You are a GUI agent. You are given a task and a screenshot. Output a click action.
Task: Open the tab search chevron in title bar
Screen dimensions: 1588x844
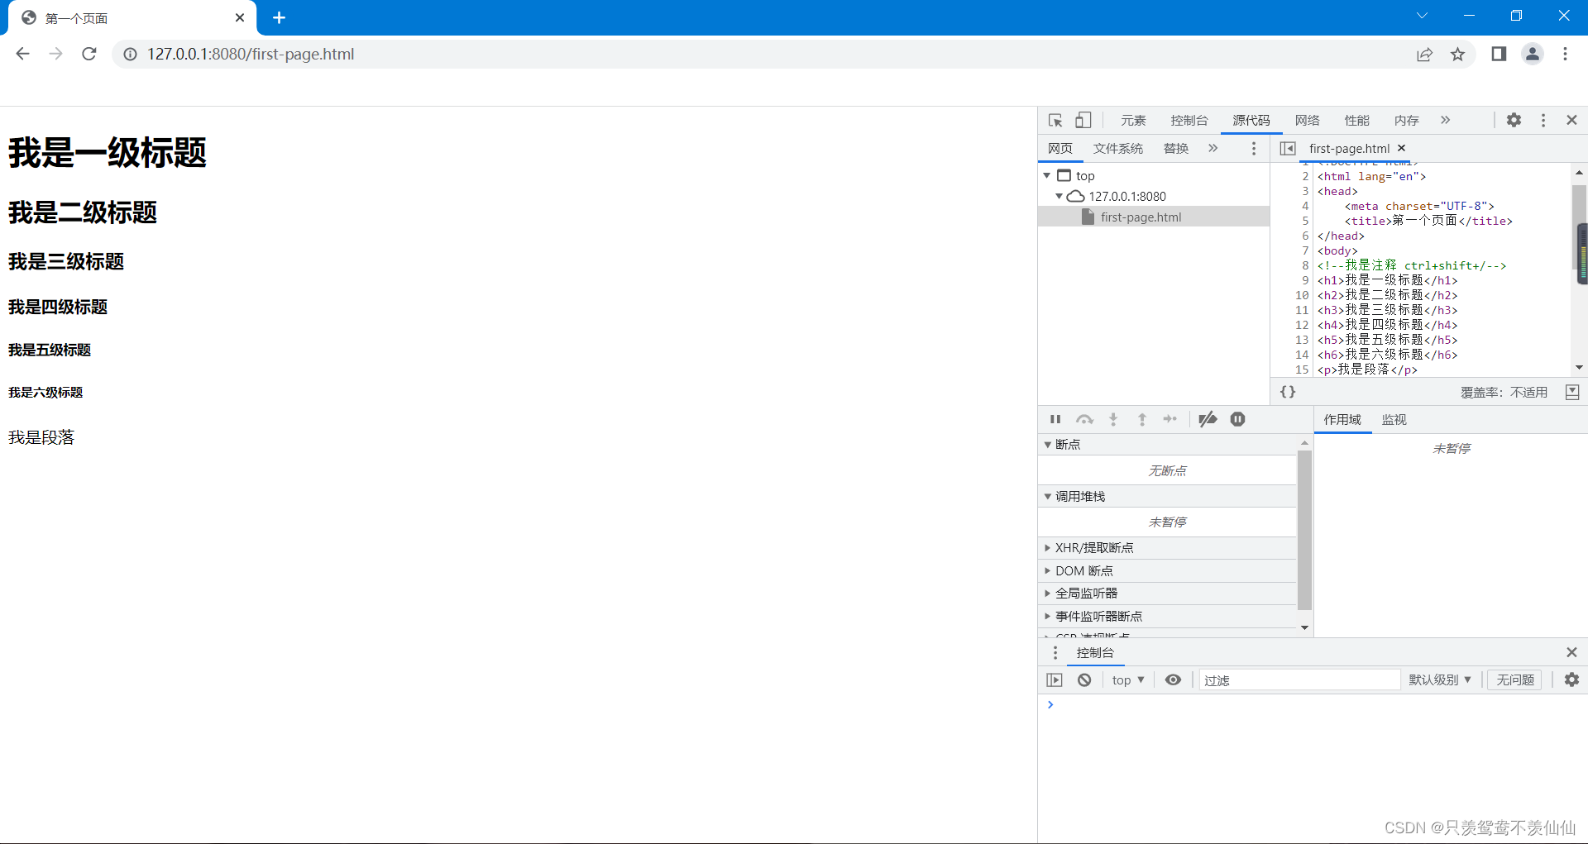(x=1422, y=16)
